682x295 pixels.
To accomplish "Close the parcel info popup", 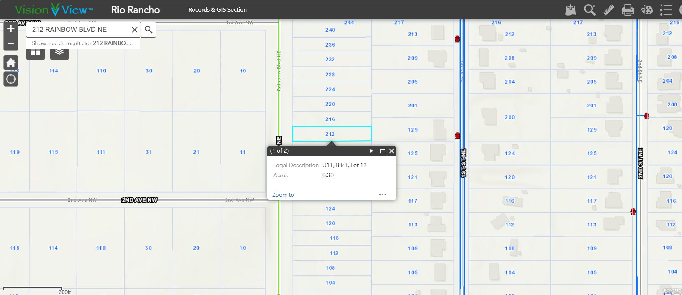I will 391,151.
